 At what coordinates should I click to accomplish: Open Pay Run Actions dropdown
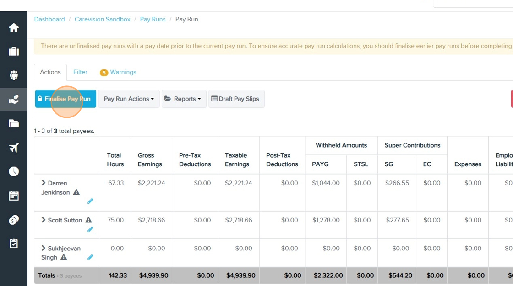pyautogui.click(x=129, y=99)
